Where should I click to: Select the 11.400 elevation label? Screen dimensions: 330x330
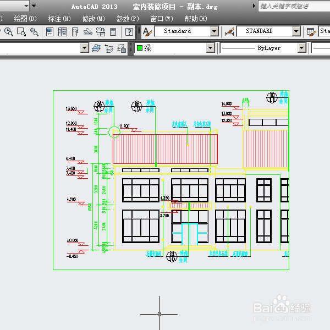coord(71,129)
